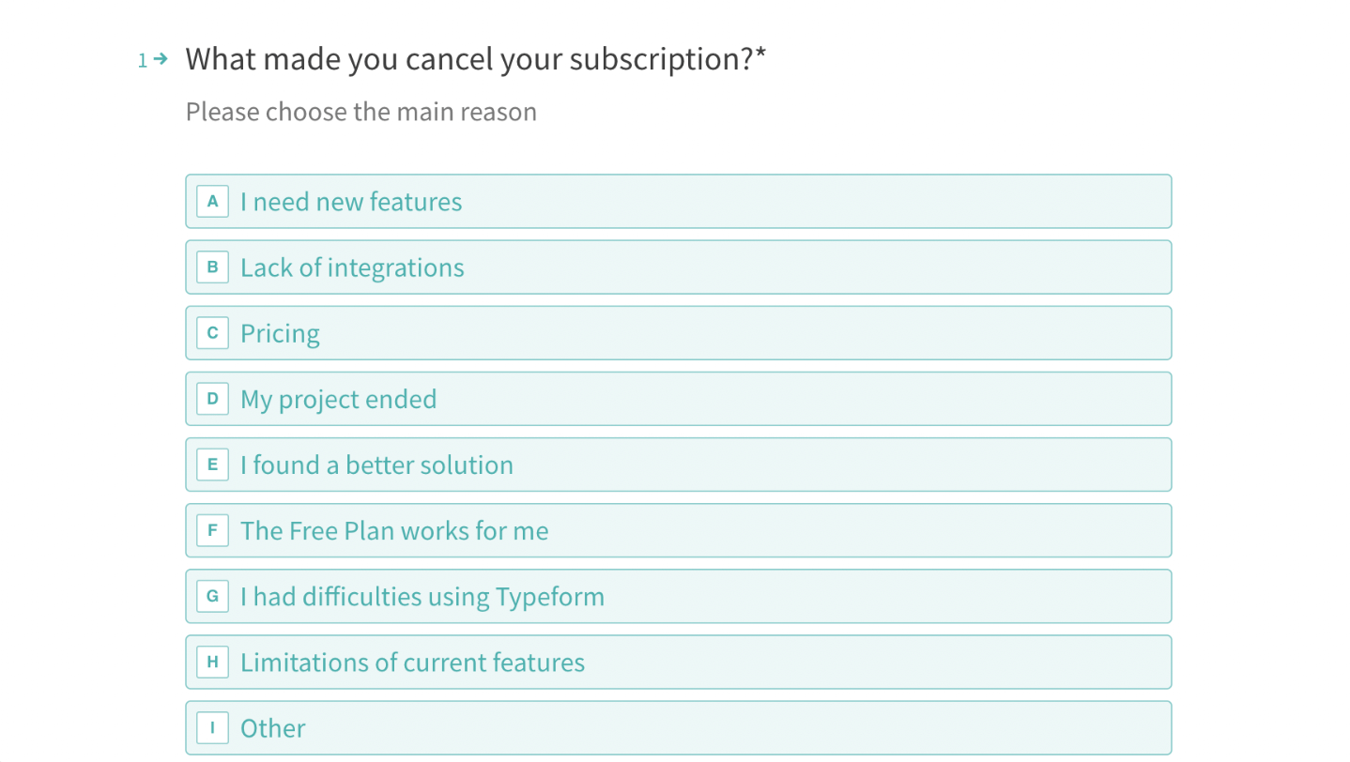Click the arrow icon beside question number 1
Viewport: 1350px width, 762px height.
pyautogui.click(x=159, y=59)
